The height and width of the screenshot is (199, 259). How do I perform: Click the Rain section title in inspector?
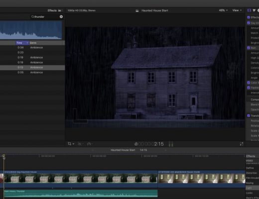[x=253, y=48]
